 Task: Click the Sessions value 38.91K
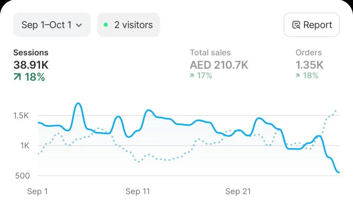(x=31, y=65)
